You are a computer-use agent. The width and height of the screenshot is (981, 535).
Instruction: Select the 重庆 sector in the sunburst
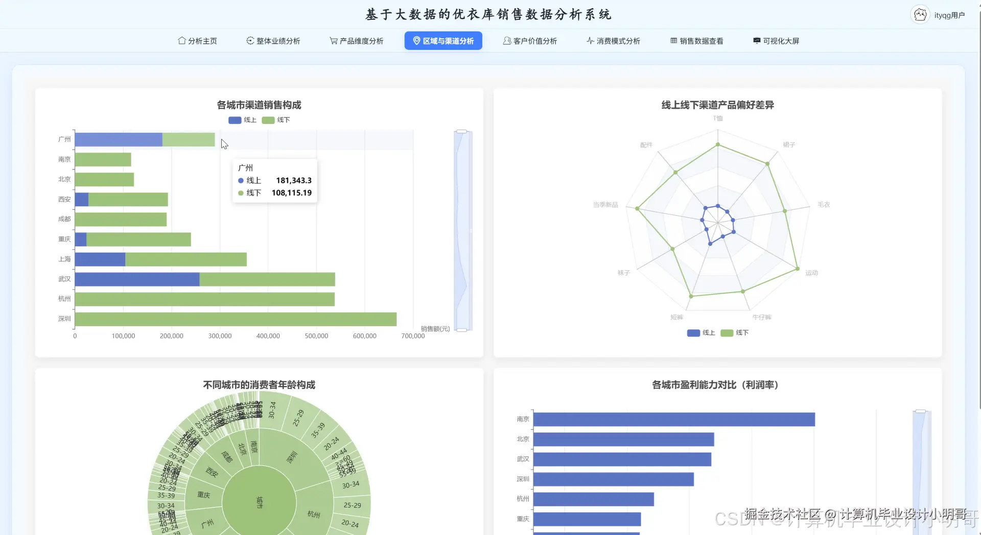pos(203,495)
